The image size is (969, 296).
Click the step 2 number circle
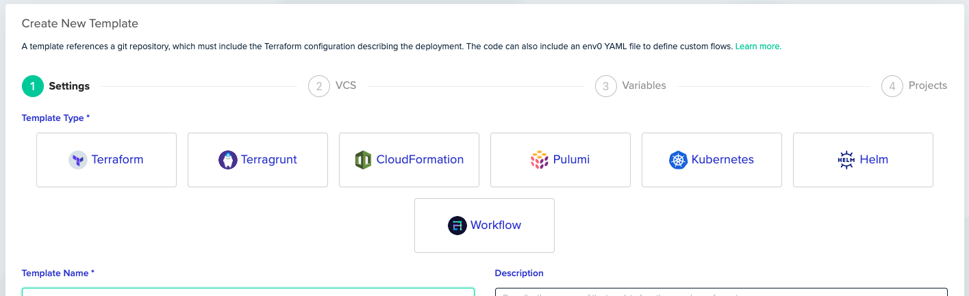tap(319, 86)
